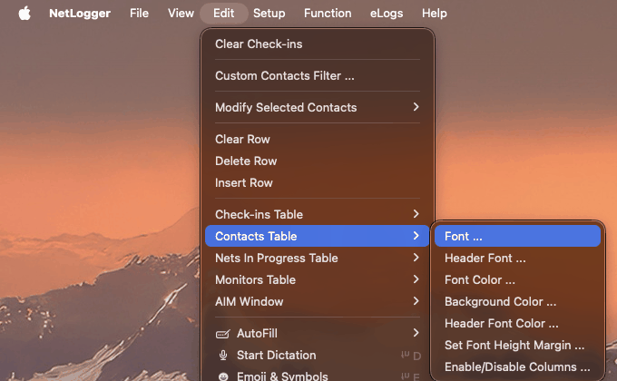
Task: Choose Font Color ... option
Action: (517, 279)
